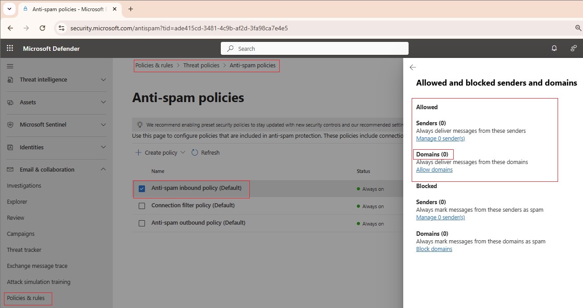Open a new browser tab with plus icon
The height and width of the screenshot is (308, 583).
131,9
